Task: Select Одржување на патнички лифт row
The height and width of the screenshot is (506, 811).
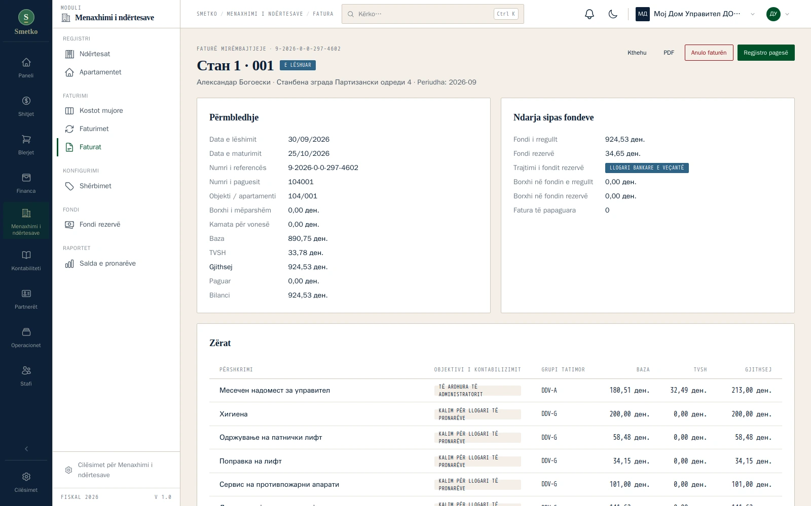Action: (x=496, y=438)
